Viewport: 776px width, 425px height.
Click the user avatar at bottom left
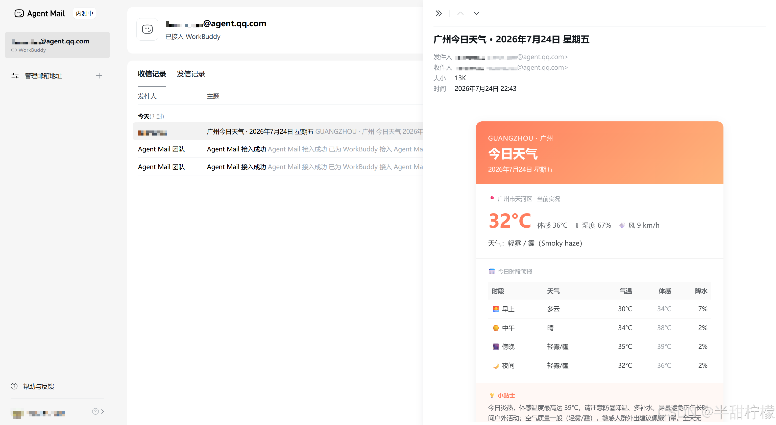point(17,414)
